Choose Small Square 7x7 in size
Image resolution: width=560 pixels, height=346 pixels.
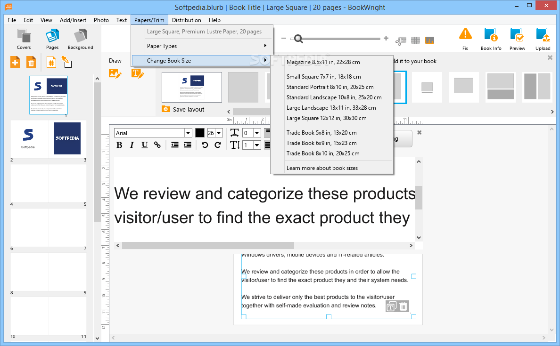tap(332, 77)
